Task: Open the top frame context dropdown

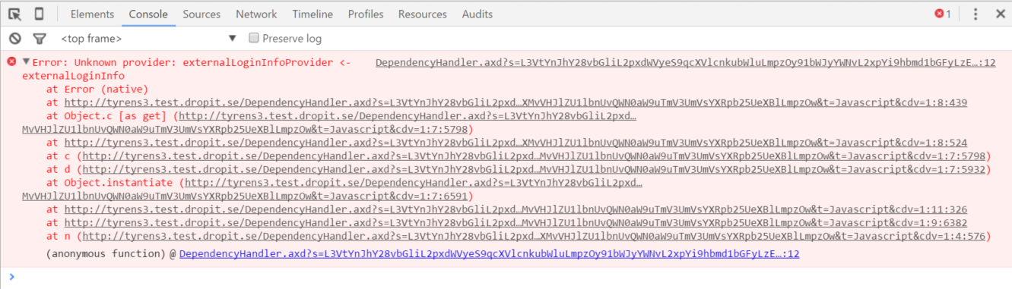Action: click(x=148, y=39)
